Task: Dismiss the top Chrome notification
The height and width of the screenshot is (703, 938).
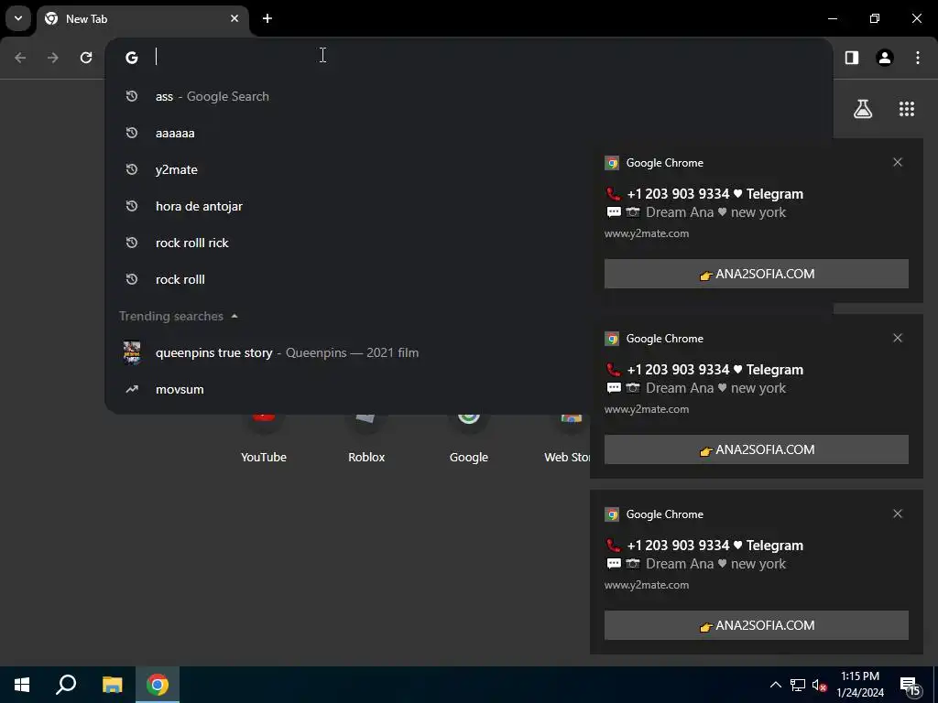Action: (898, 162)
